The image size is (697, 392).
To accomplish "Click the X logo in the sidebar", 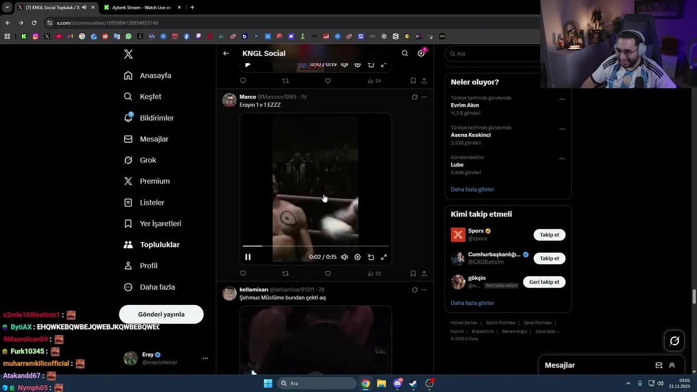I will [129, 54].
